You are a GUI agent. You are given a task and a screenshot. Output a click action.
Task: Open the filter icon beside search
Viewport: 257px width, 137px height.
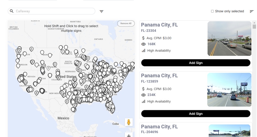coord(102,11)
